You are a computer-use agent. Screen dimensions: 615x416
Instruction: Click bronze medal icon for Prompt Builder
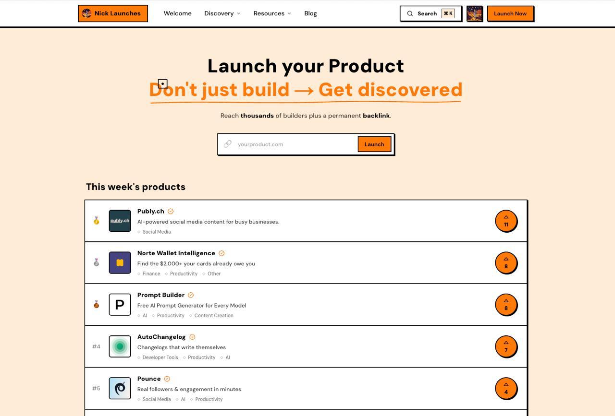tap(97, 304)
